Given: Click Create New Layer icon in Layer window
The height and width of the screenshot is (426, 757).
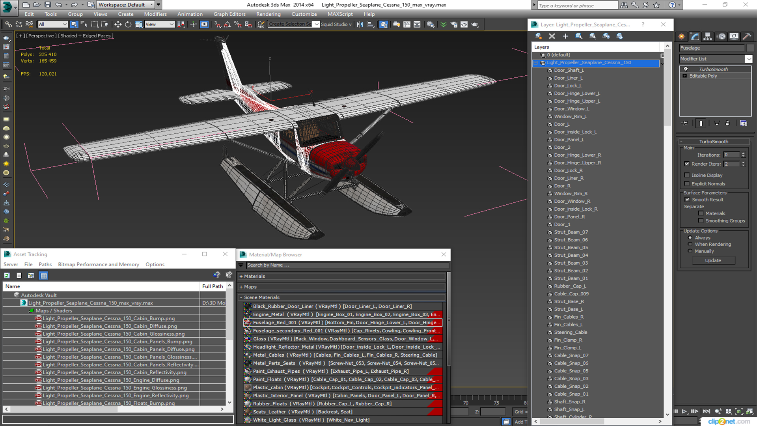Looking at the screenshot, I should [x=538, y=36].
